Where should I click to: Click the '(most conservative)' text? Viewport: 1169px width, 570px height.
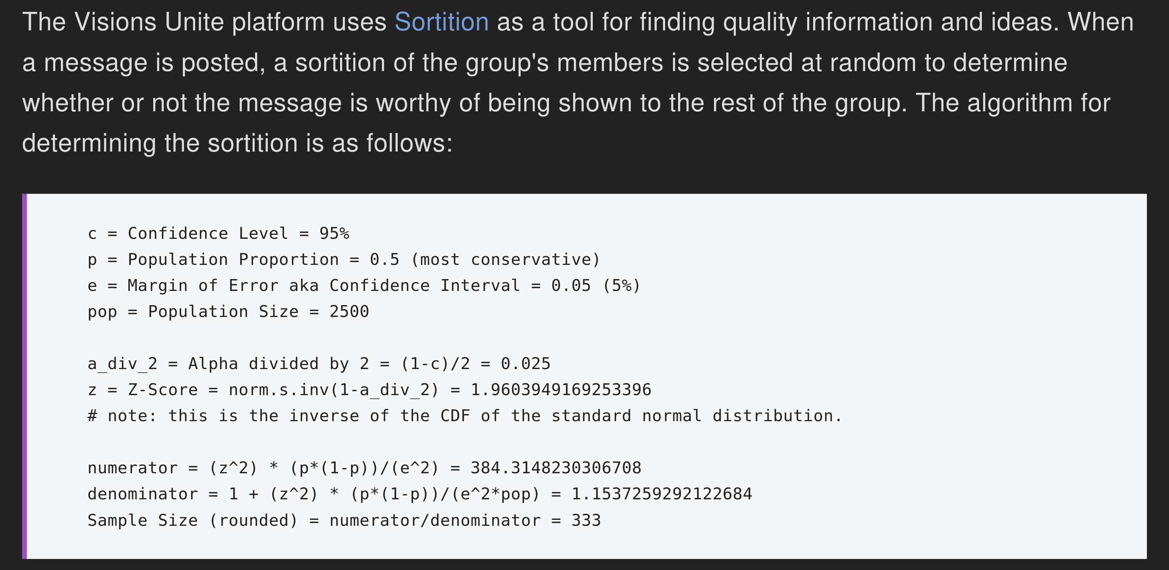(506, 259)
